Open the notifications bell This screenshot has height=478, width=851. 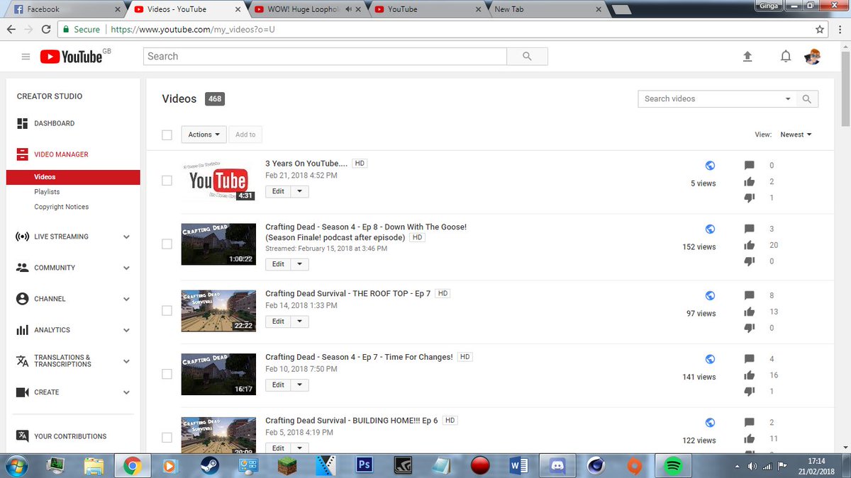[786, 57]
